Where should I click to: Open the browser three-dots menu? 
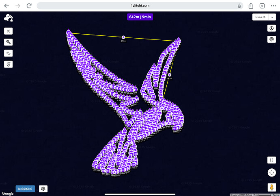pos(273,6)
